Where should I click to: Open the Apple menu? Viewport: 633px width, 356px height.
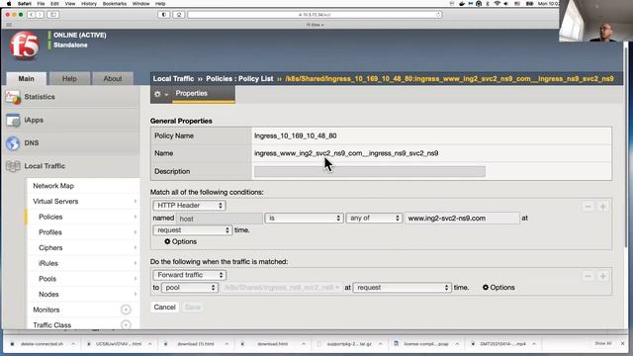[x=9, y=4]
